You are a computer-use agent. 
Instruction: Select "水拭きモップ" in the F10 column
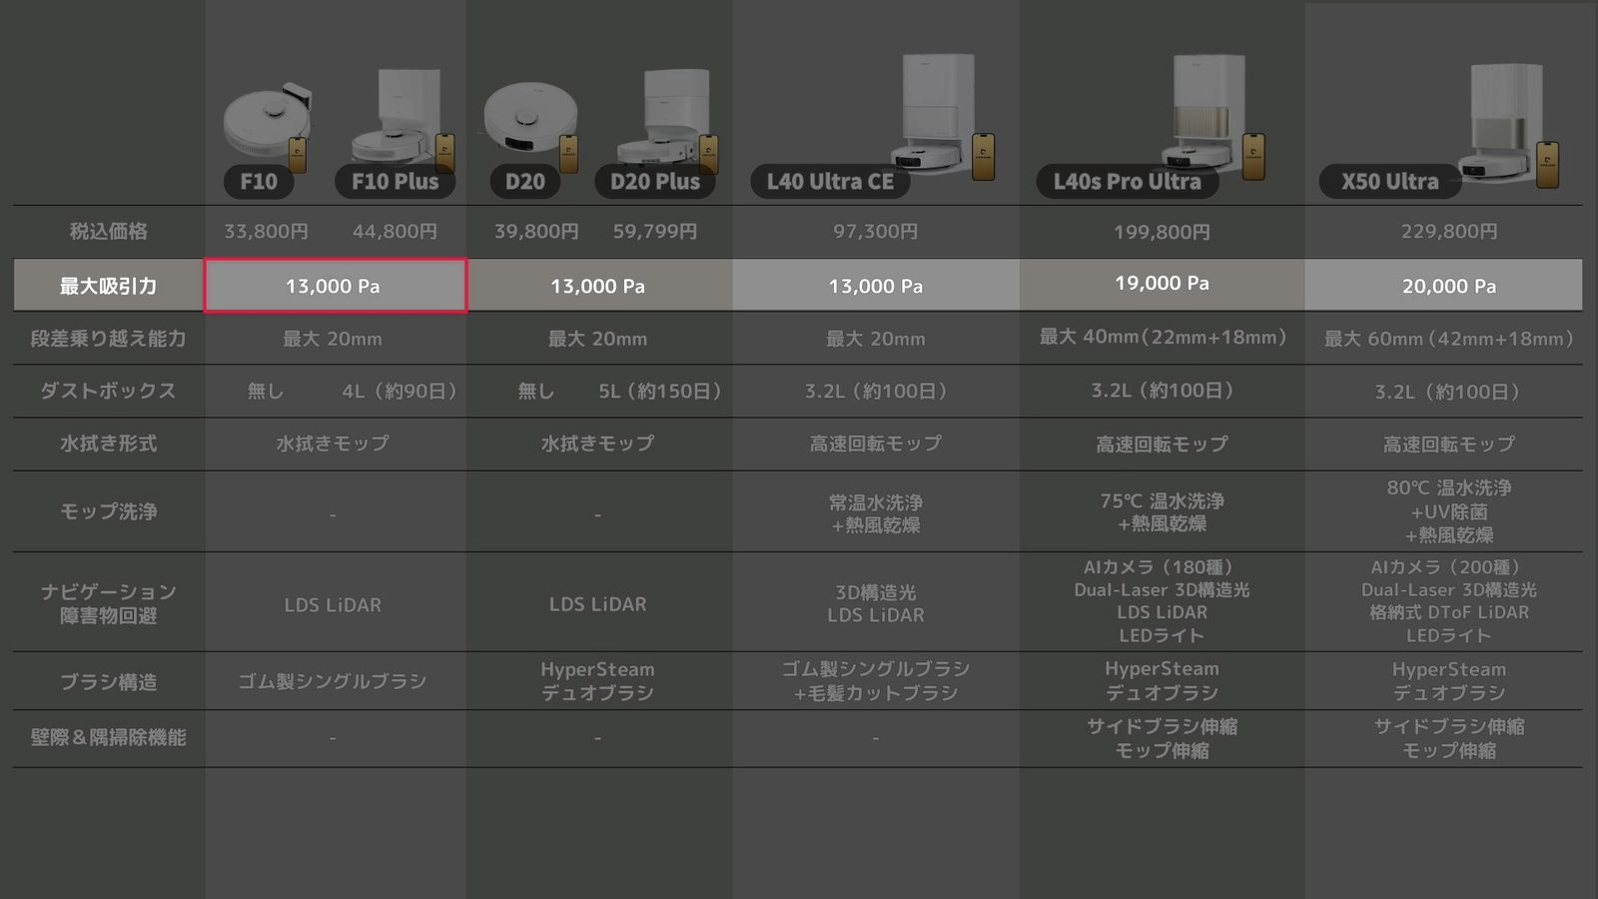click(333, 444)
